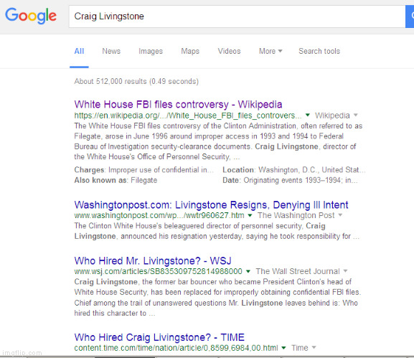414x358 pixels.
Task: Open the Maps tab
Action: [x=190, y=51]
